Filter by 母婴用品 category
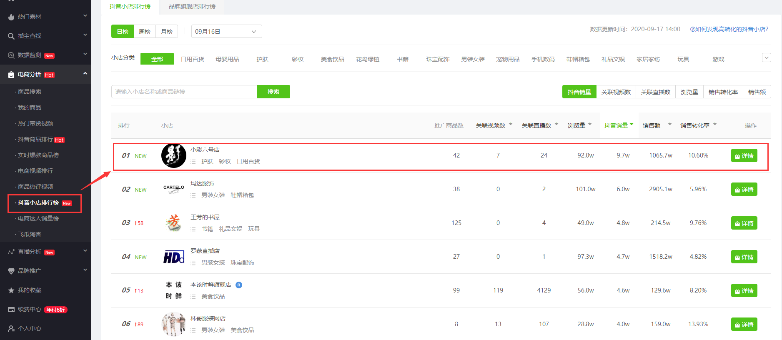The width and height of the screenshot is (782, 340). pyautogui.click(x=227, y=59)
